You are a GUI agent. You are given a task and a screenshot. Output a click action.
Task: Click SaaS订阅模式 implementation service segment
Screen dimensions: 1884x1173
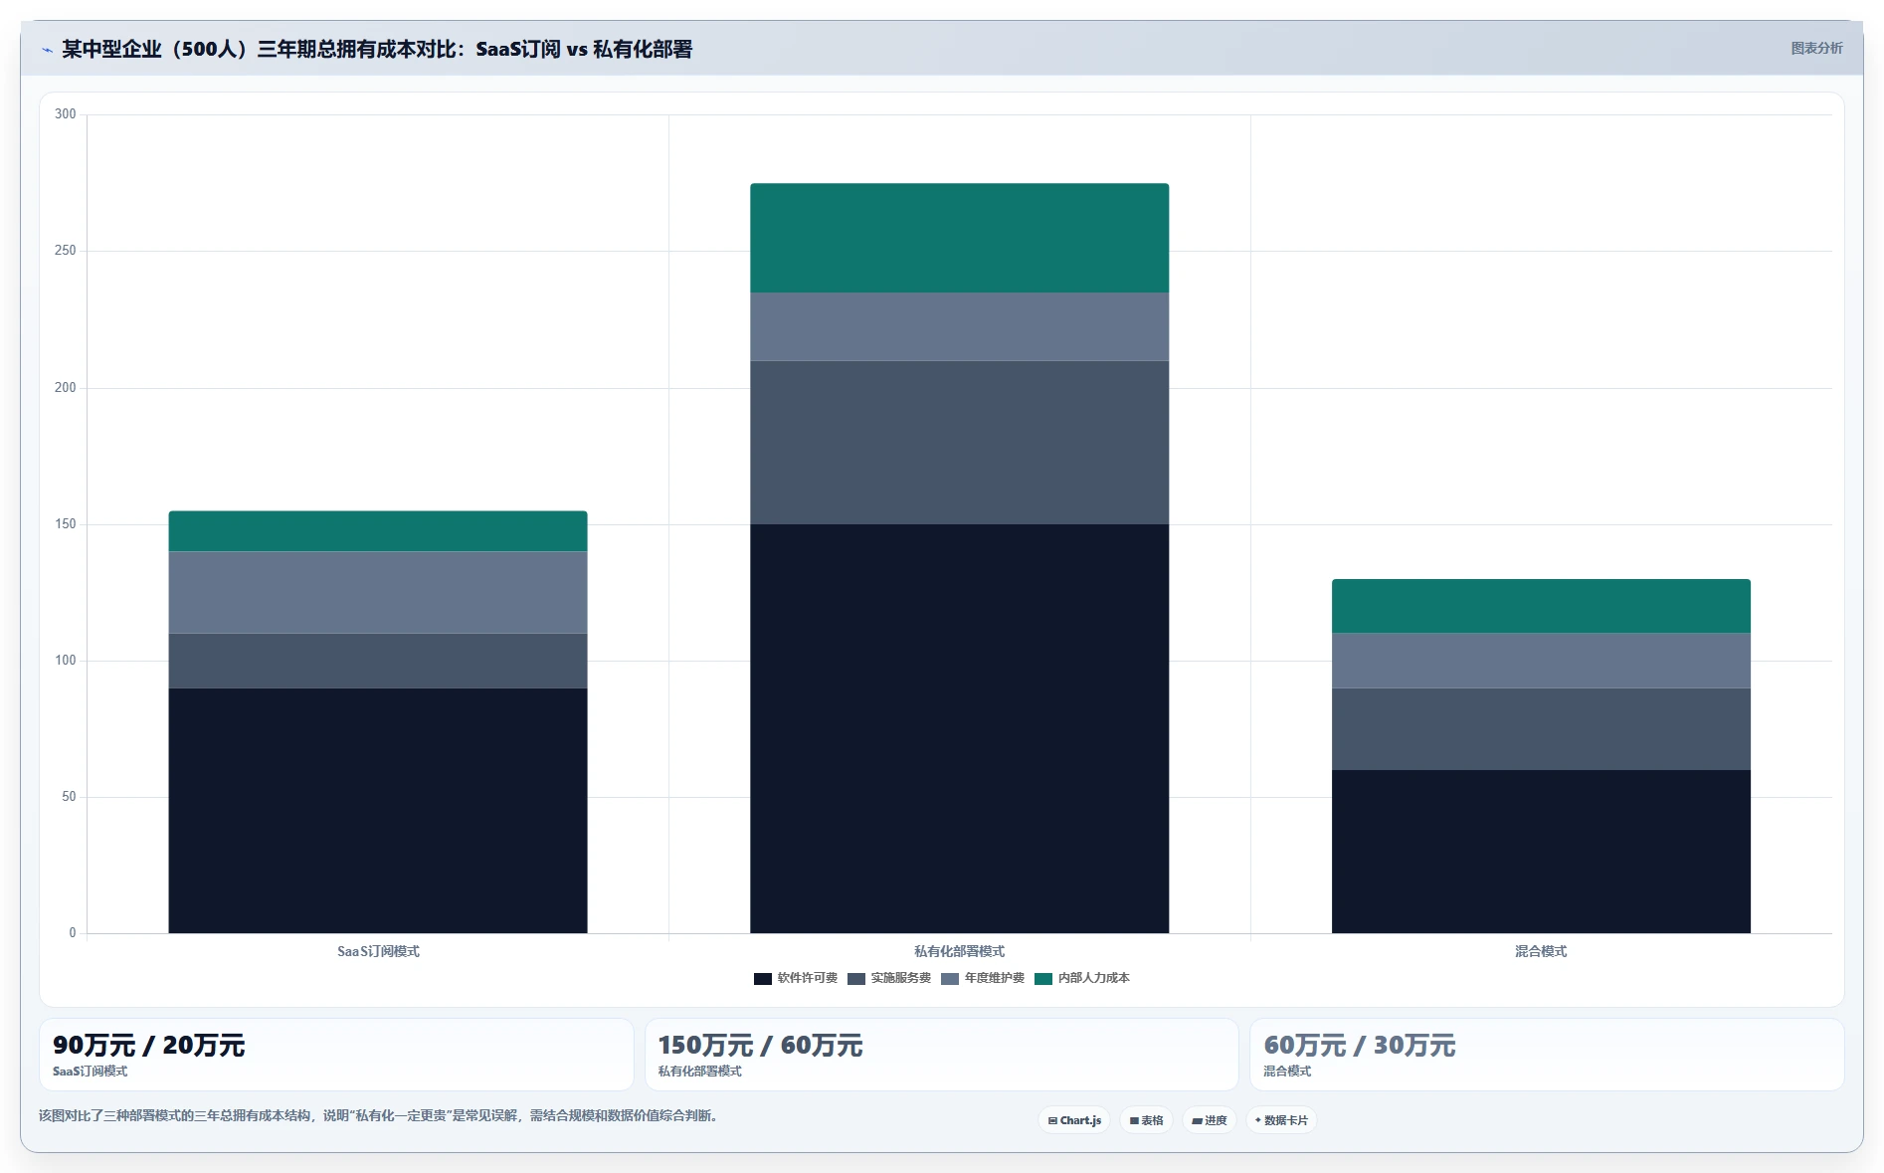coord(378,661)
